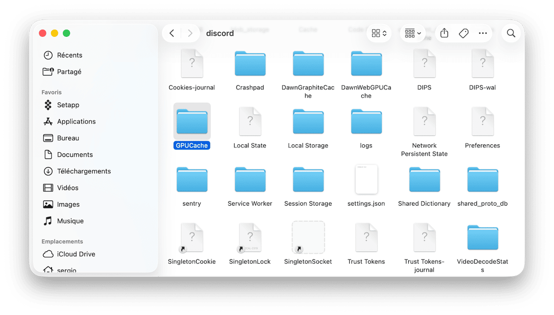Select Applications in the sidebar
The image size is (554, 315).
76,122
